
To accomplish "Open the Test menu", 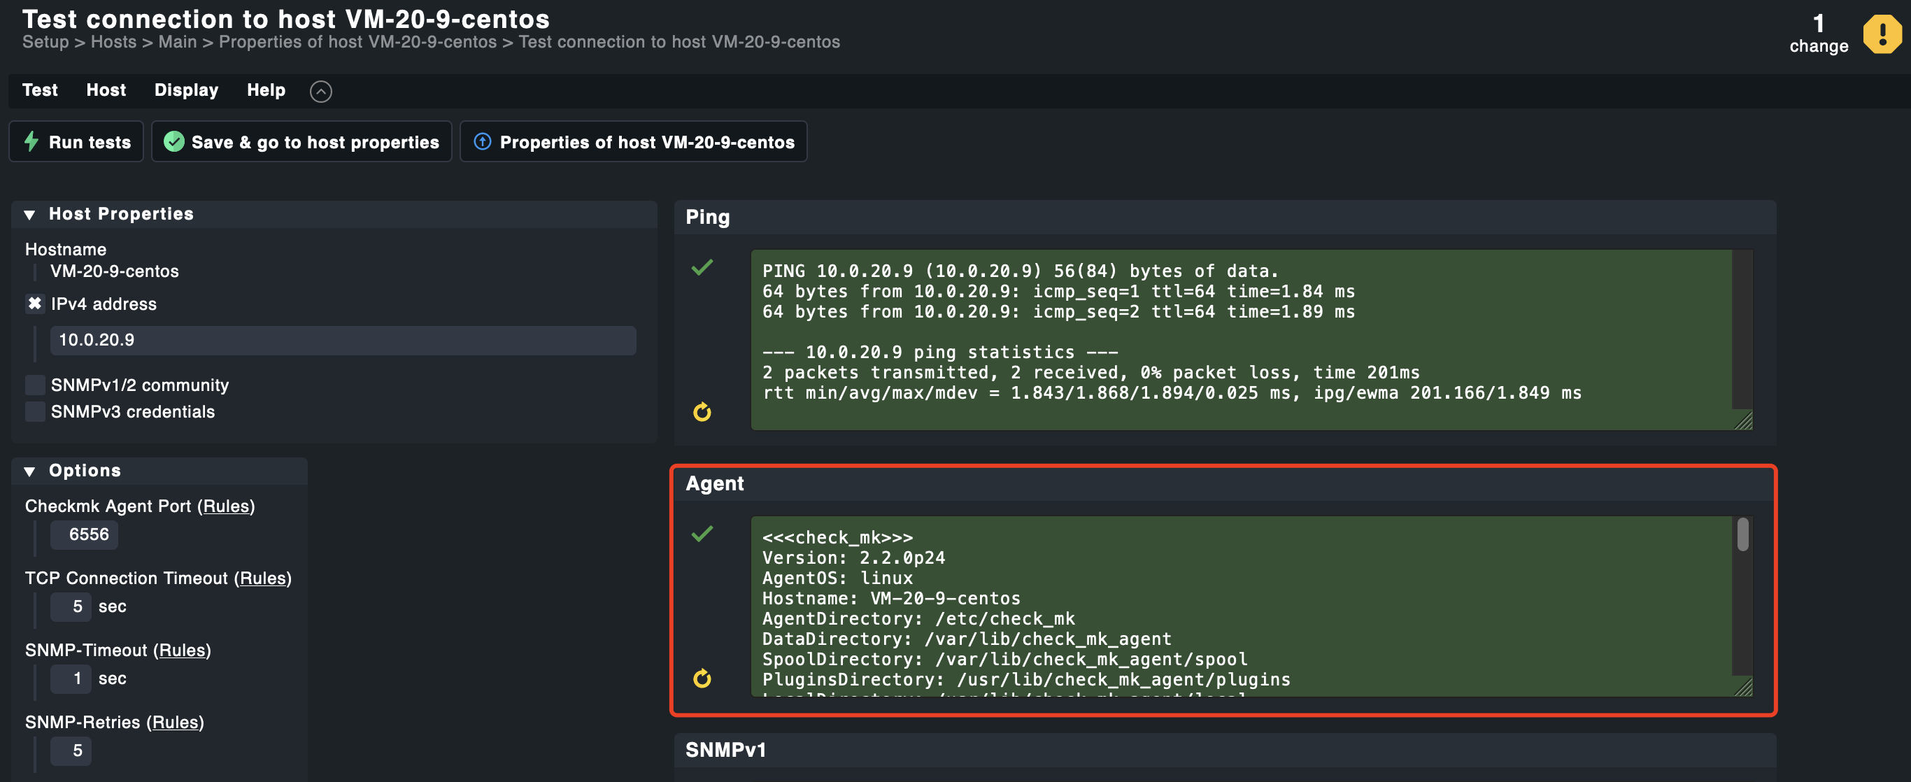I will tap(39, 90).
